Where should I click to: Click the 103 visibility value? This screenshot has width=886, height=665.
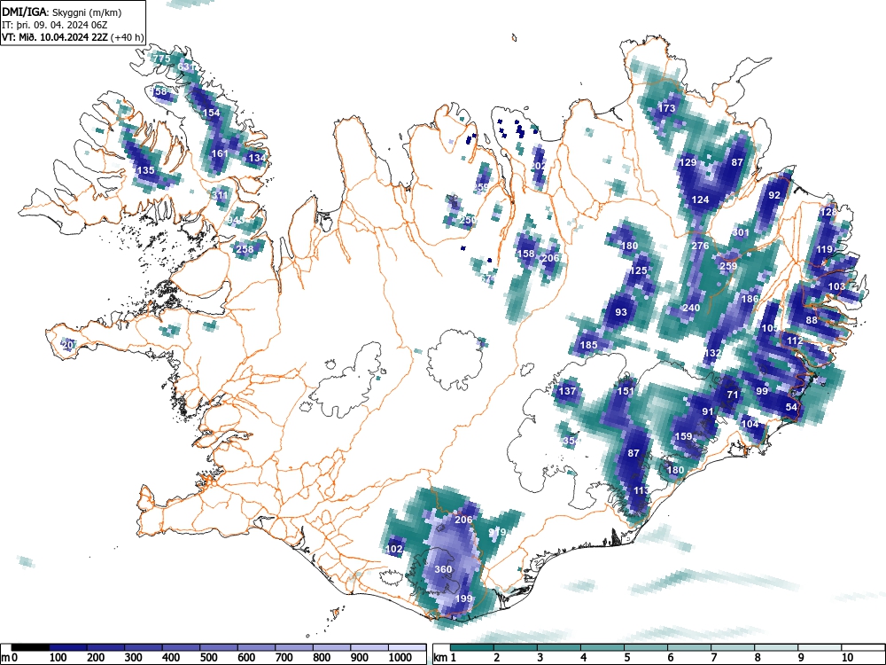837,286
